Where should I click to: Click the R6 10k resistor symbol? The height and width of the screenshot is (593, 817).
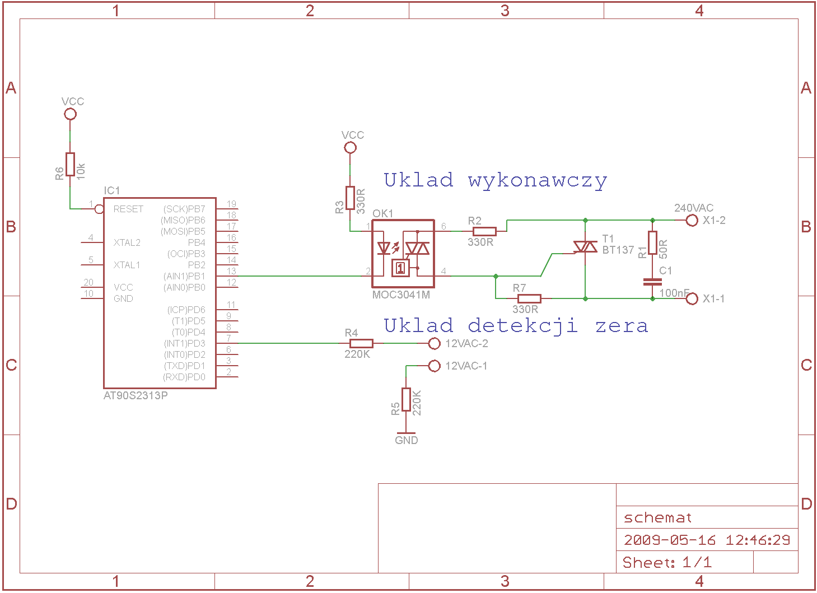point(70,164)
